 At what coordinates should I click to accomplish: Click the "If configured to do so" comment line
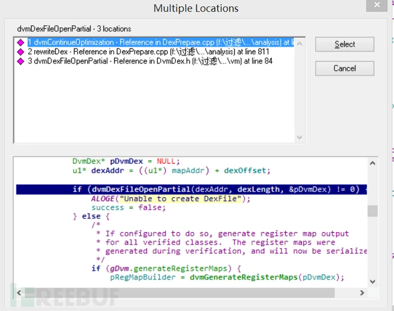click(223, 233)
